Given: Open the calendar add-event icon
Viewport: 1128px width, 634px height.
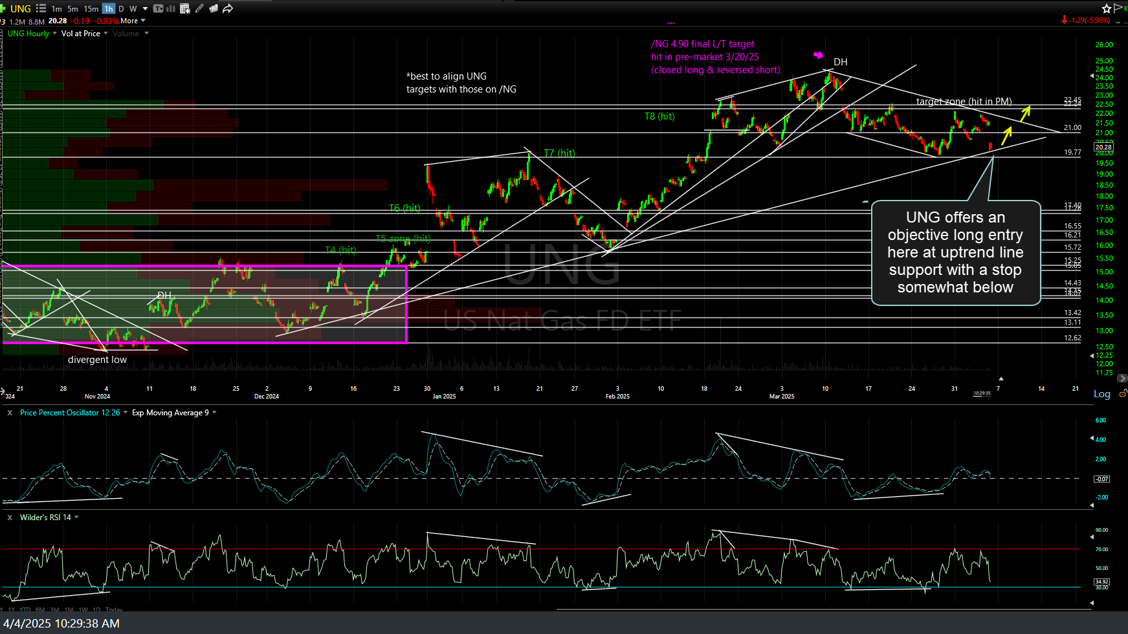Looking at the screenshot, I should (x=185, y=8).
